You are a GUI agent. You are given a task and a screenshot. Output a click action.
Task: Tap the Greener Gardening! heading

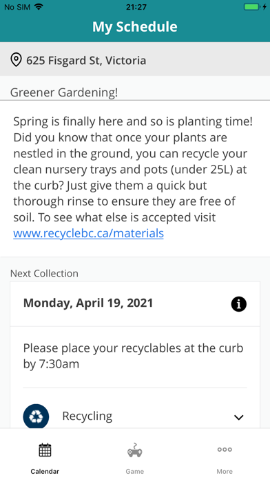tap(64, 92)
